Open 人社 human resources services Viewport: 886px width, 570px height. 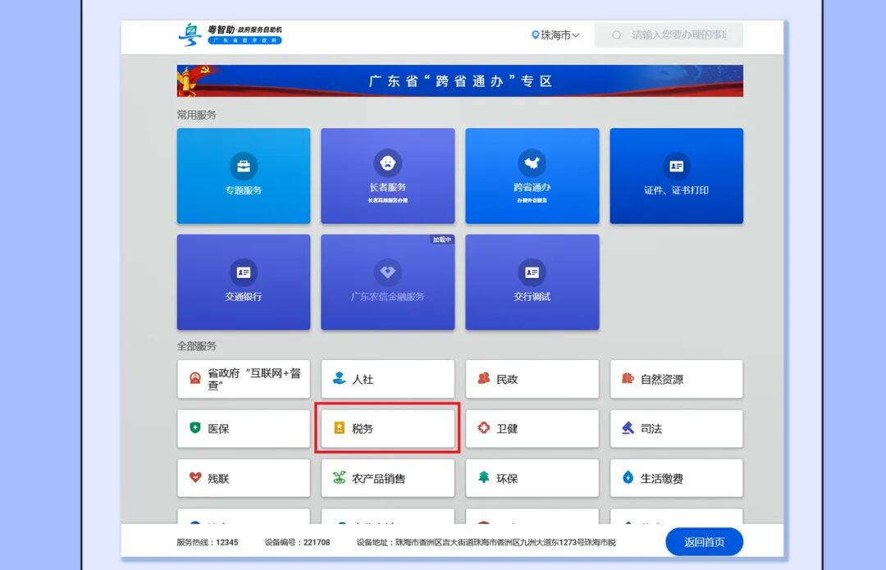(387, 378)
